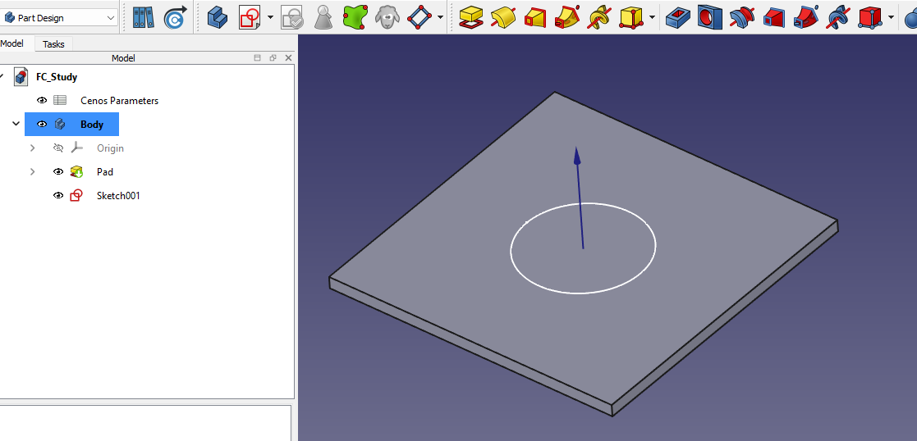
Task: Select the Origin item in tree
Action: pos(110,148)
